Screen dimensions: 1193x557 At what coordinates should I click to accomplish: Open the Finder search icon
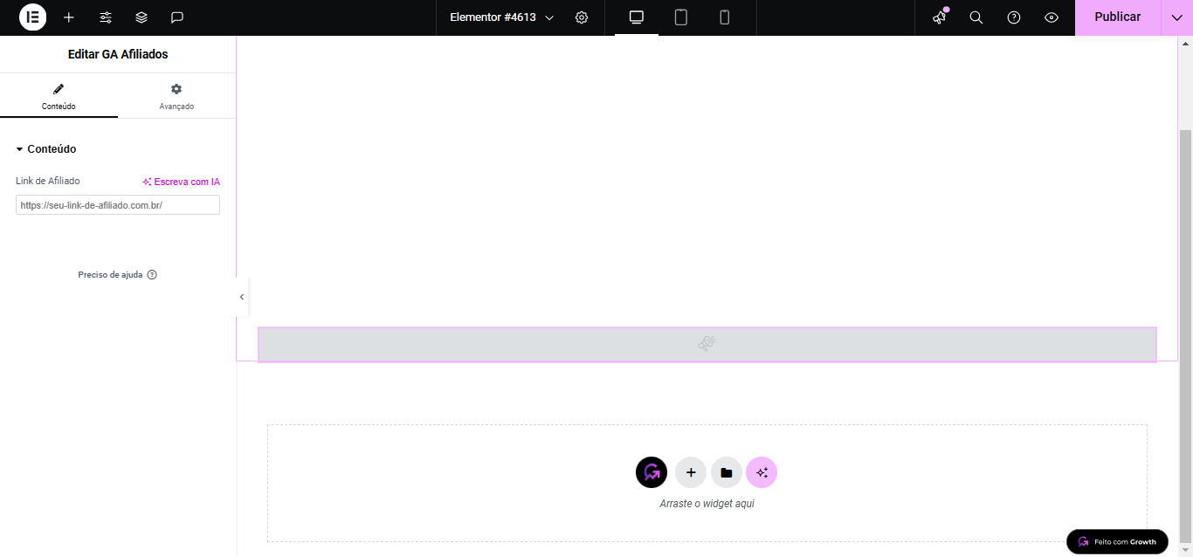(976, 17)
